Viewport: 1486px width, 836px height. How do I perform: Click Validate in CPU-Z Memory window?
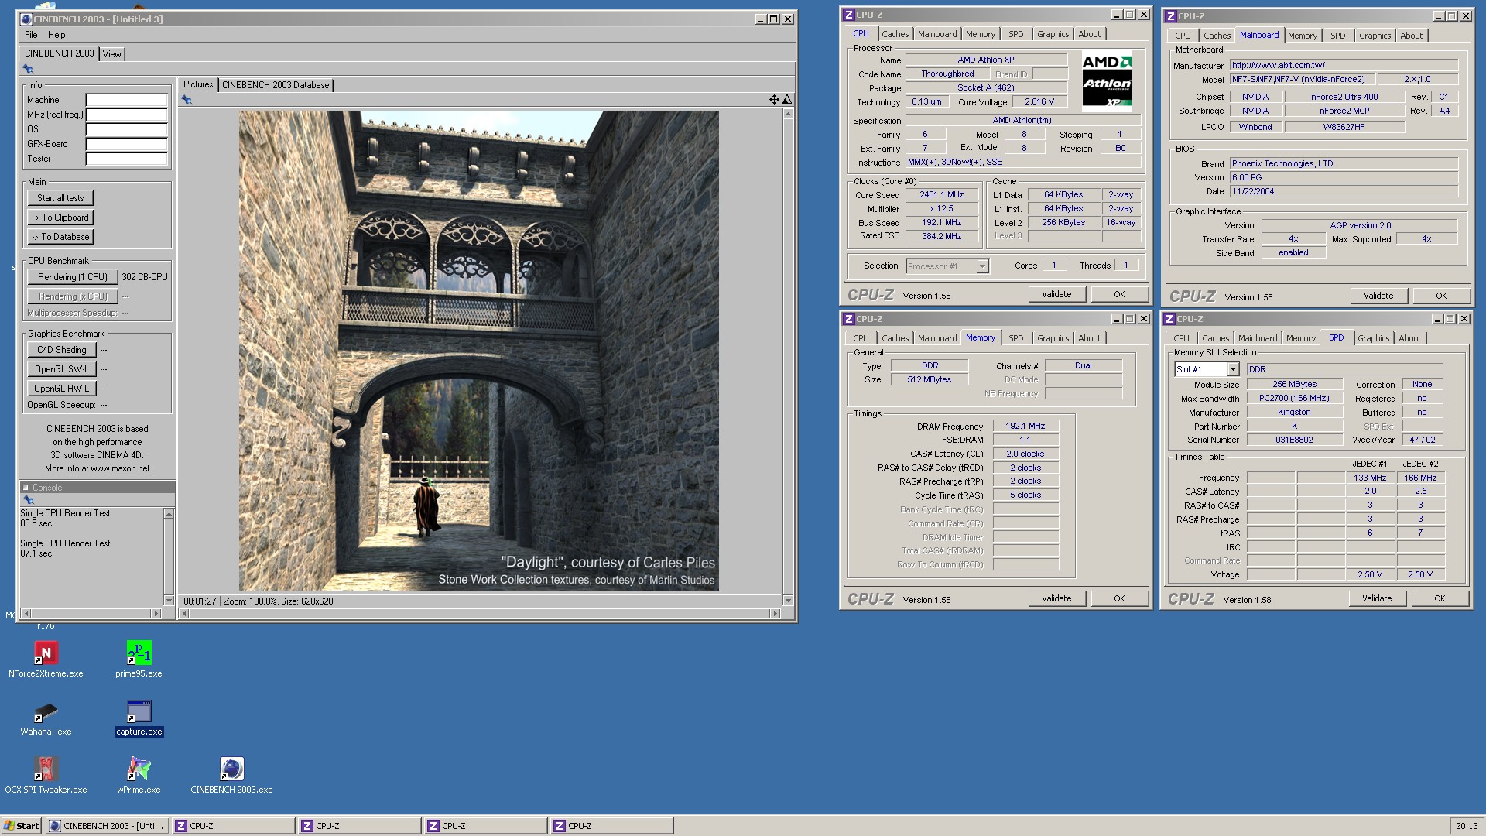pos(1056,598)
